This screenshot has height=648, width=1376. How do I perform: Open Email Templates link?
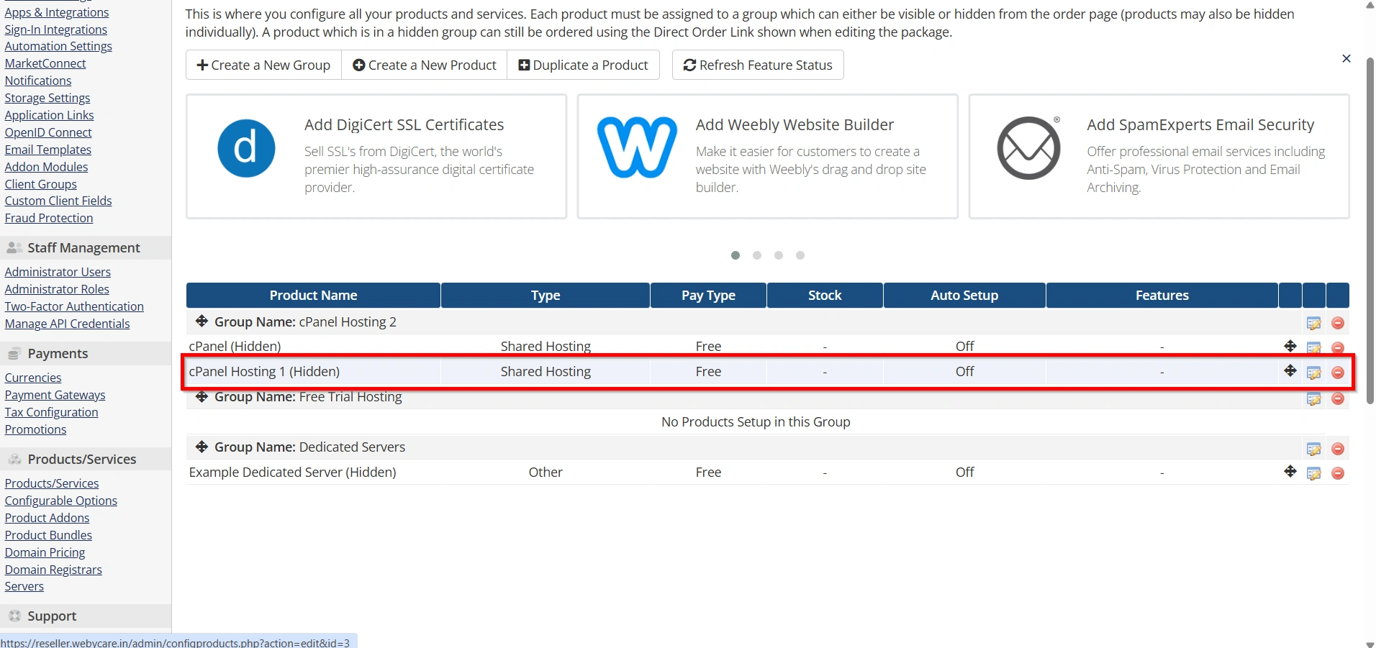coord(48,150)
